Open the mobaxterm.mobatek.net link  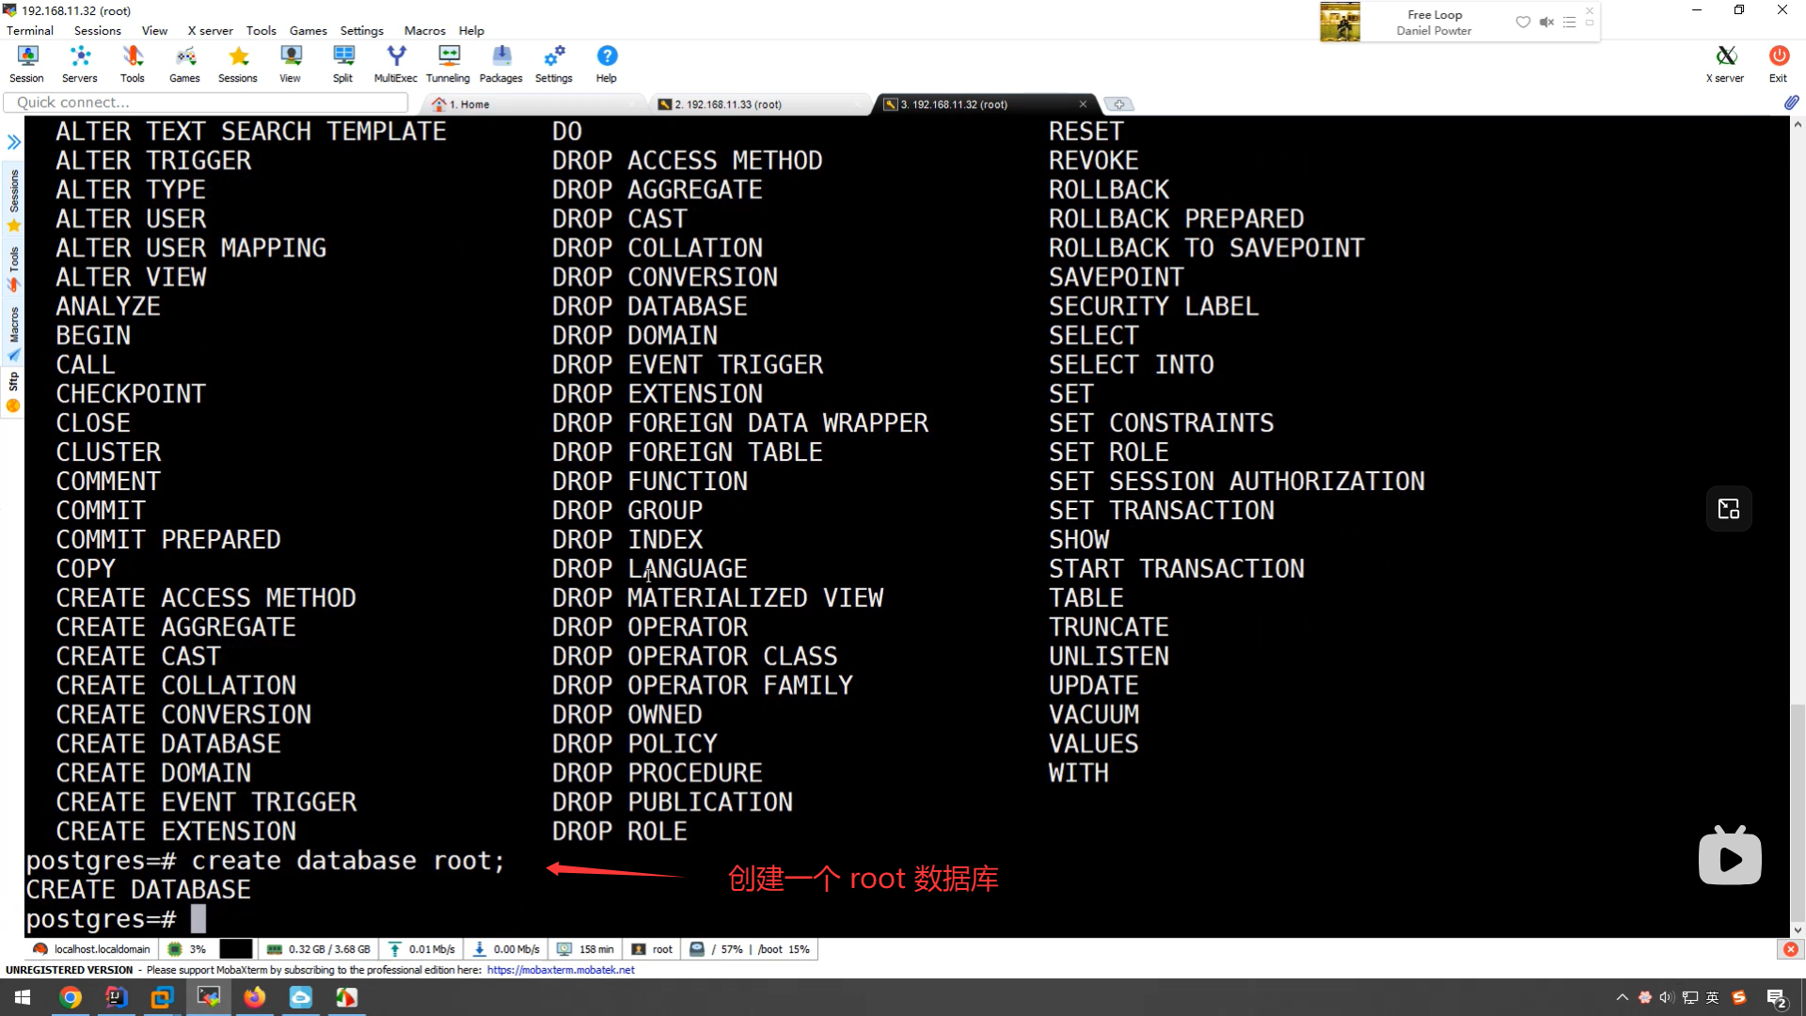[x=561, y=970]
